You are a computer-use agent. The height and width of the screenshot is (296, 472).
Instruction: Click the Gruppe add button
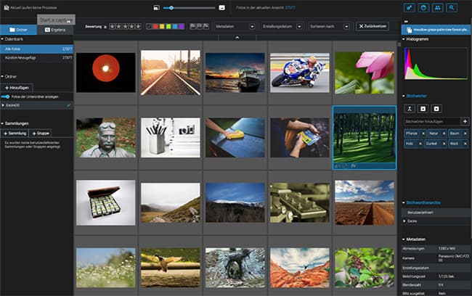click(x=41, y=133)
